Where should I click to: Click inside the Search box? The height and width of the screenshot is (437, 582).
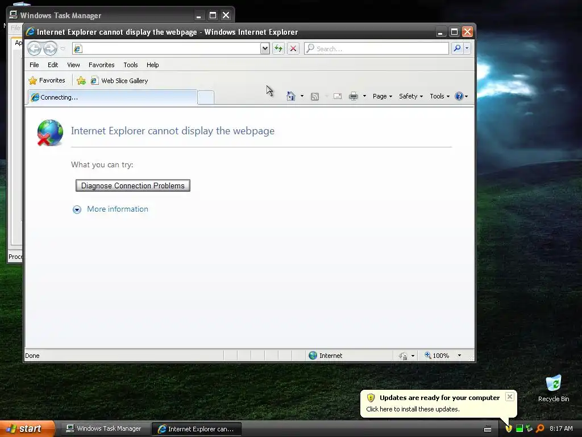[376, 48]
